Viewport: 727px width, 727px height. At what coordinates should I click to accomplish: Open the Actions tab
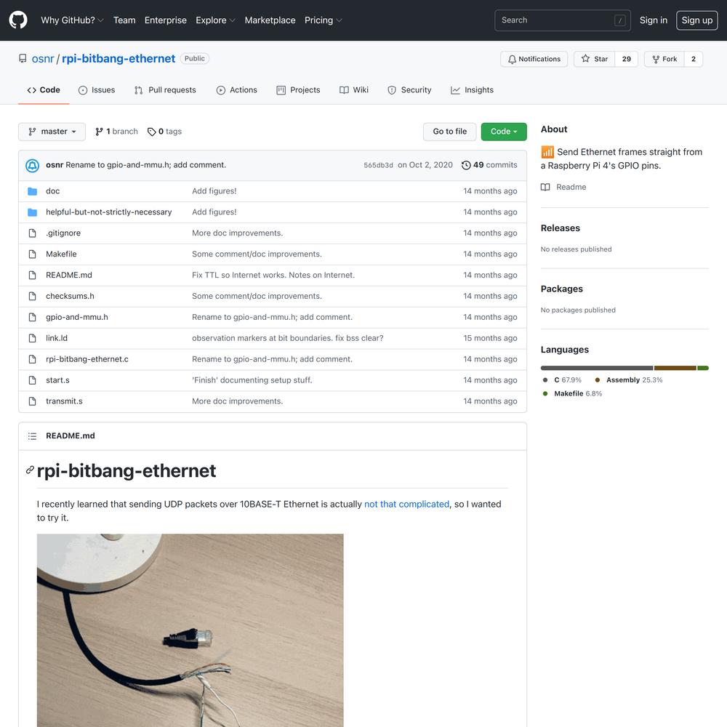coord(236,90)
